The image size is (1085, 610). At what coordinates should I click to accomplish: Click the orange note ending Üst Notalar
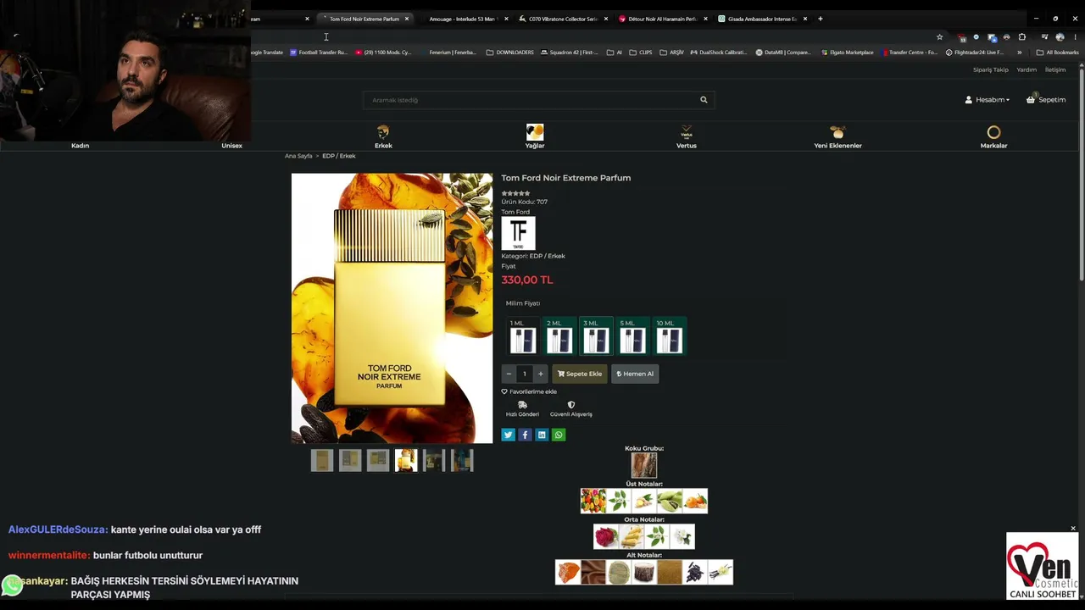click(695, 501)
